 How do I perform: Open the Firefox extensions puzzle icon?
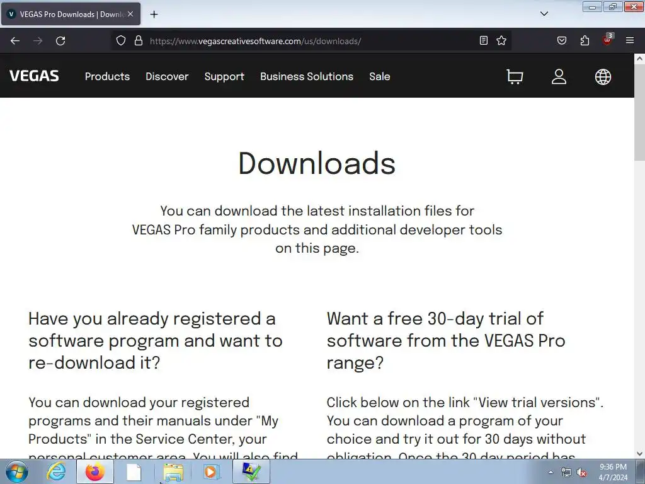[585, 40]
